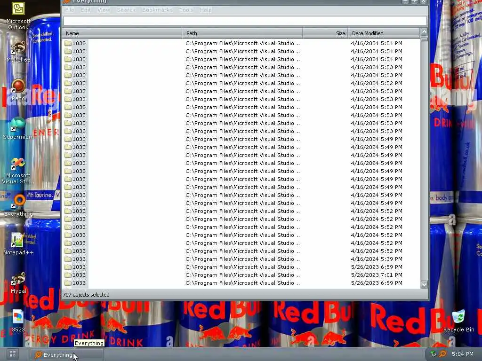The height and width of the screenshot is (361, 482).
Task: Click the taskbar start menu icon
Action: point(13,354)
